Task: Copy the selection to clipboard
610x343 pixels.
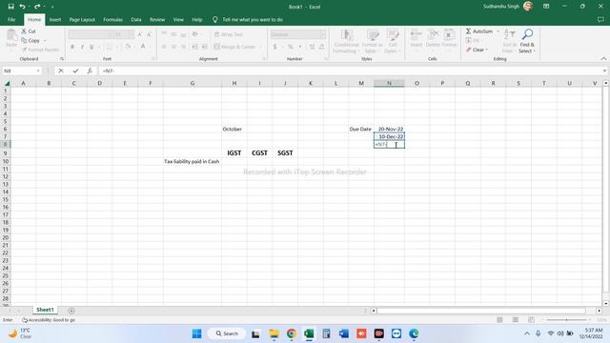Action: [30, 40]
